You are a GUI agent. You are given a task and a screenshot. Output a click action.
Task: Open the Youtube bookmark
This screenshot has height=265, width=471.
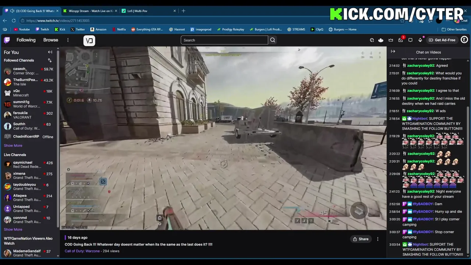pyautogui.click(x=22, y=29)
